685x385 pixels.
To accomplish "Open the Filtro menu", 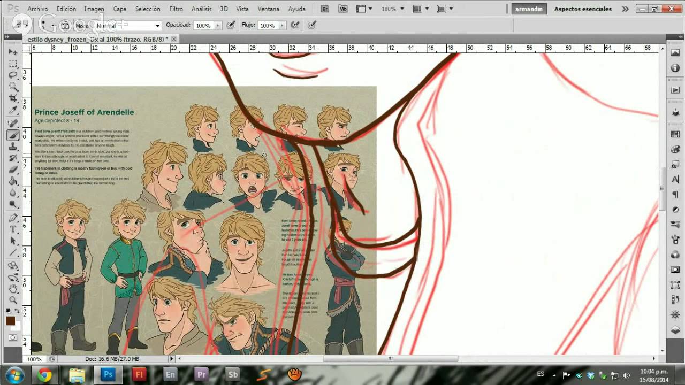I will pyautogui.click(x=176, y=9).
